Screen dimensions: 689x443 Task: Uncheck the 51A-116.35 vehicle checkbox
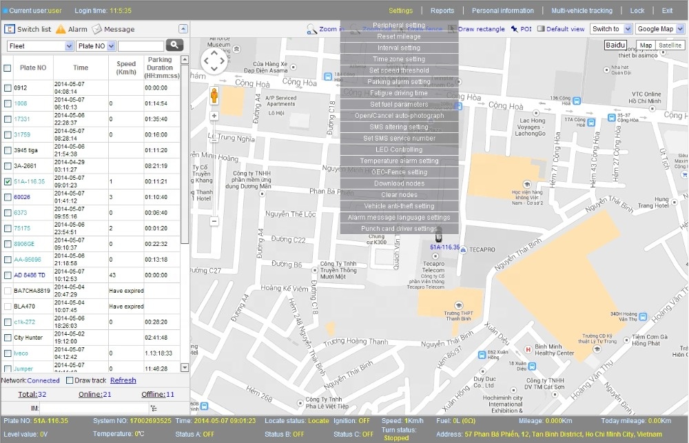[8, 182]
